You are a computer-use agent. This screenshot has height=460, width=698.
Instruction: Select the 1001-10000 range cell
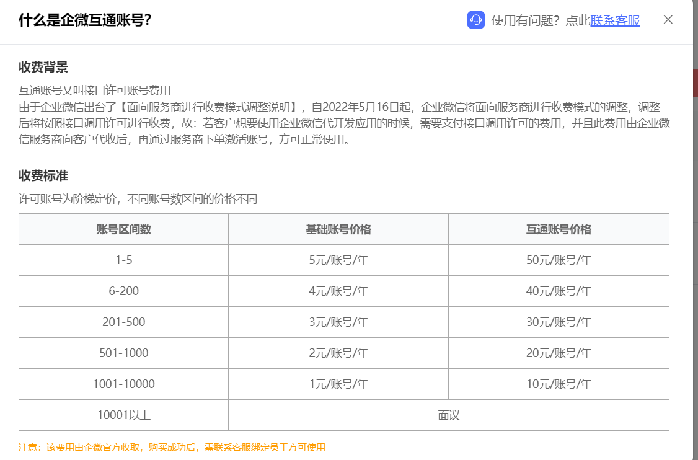coord(123,384)
